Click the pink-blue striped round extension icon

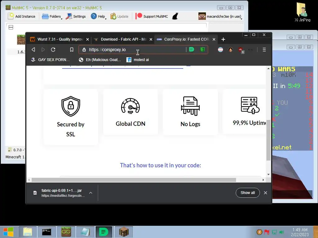[220, 50]
